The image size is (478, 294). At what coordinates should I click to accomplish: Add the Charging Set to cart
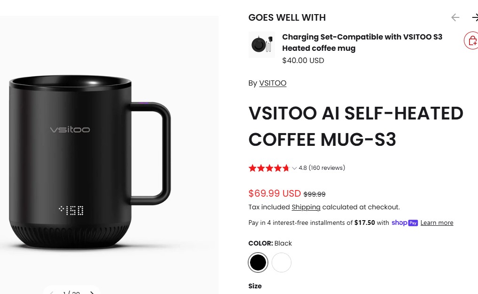coord(471,41)
